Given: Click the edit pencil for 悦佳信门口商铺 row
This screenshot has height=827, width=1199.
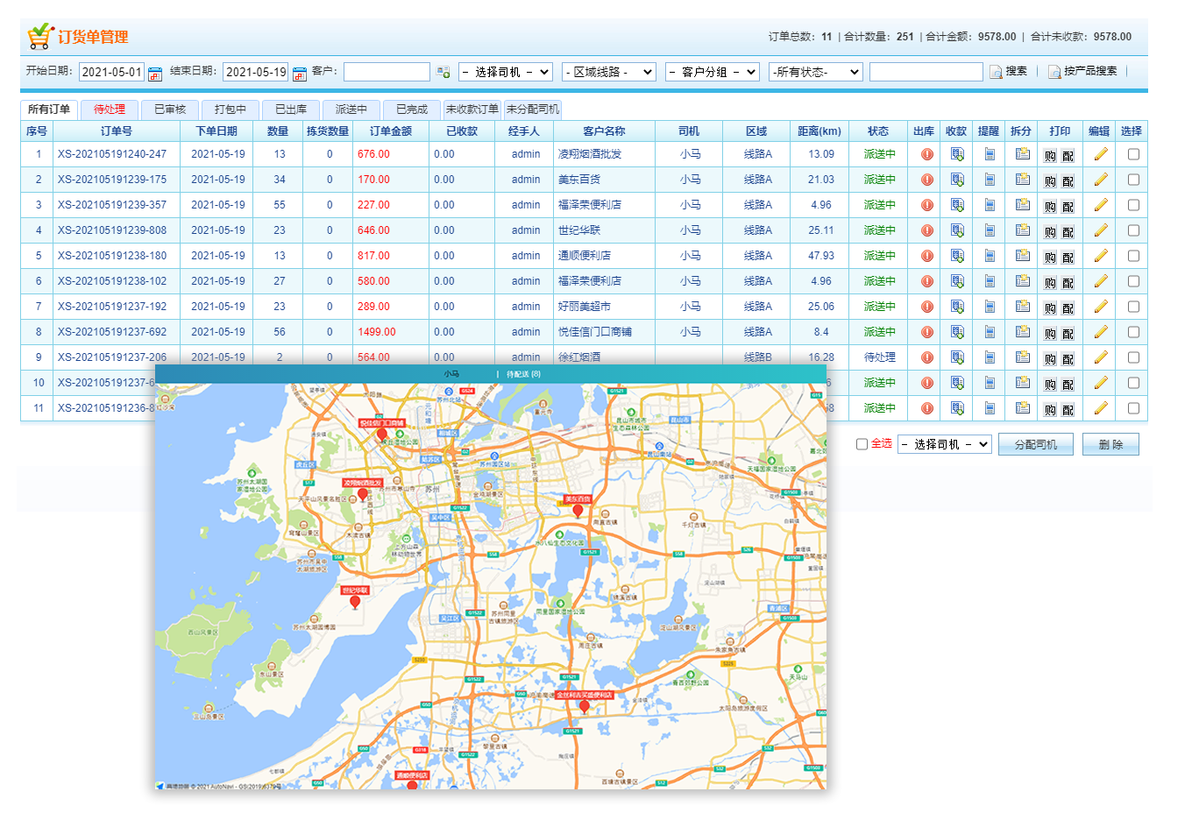Looking at the screenshot, I should click(x=1101, y=332).
